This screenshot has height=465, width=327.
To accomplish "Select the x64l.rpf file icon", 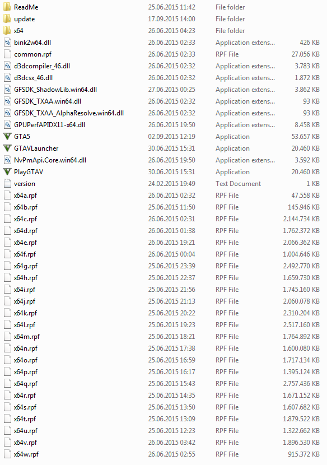I will pos(7,325).
